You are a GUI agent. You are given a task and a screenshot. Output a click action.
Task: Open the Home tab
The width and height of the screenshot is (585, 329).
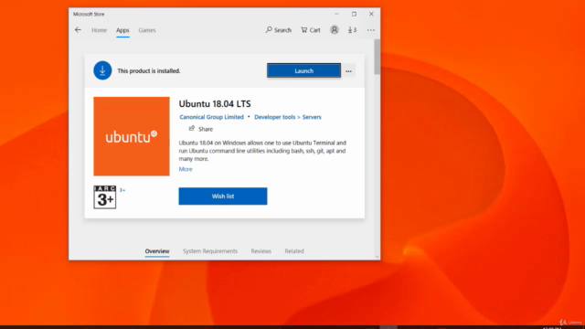coord(100,30)
